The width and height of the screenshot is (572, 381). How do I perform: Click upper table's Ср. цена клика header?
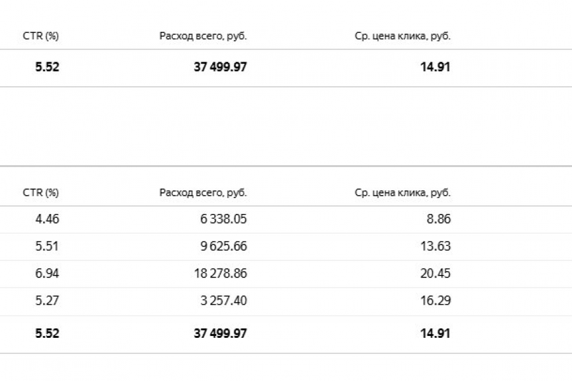coord(402,36)
